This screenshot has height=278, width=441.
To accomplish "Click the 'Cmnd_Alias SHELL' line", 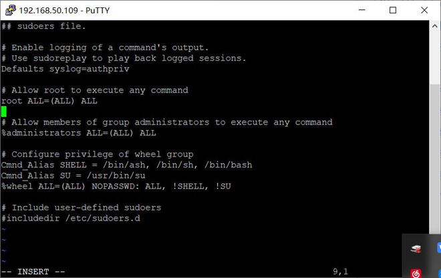I will [126, 165].
